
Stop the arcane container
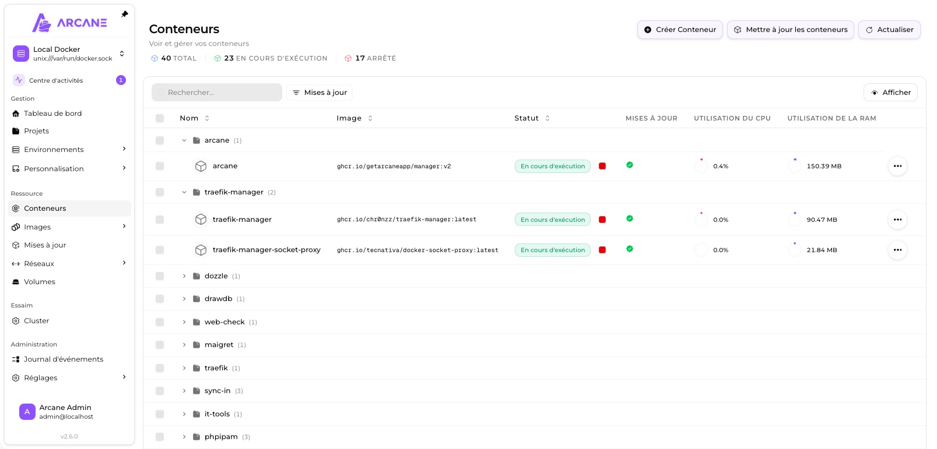pos(602,166)
